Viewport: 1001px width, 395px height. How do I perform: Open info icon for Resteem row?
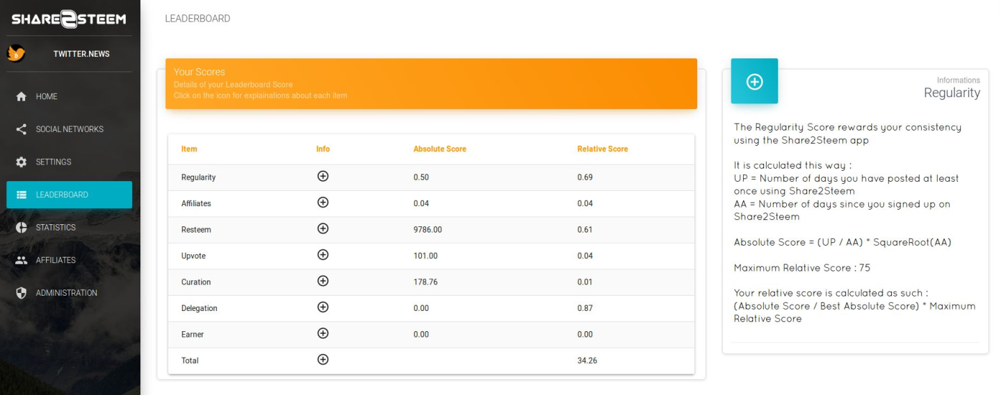(x=323, y=228)
